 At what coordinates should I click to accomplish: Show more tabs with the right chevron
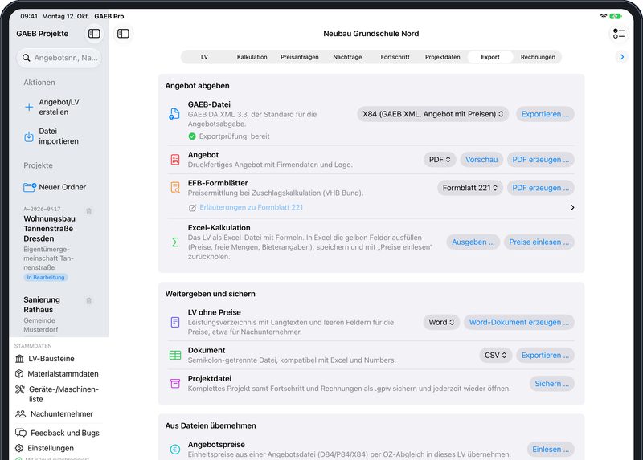click(621, 57)
